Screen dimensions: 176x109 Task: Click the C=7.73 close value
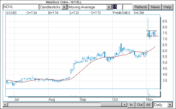96,13
